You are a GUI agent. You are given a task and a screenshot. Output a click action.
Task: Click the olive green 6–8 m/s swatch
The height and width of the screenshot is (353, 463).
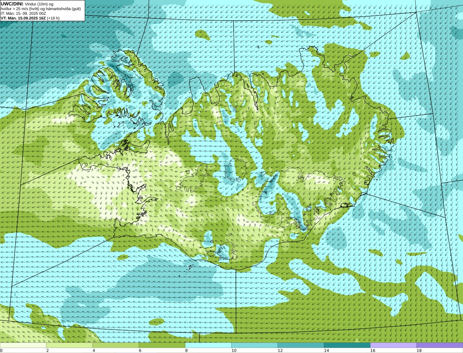coord(162,345)
